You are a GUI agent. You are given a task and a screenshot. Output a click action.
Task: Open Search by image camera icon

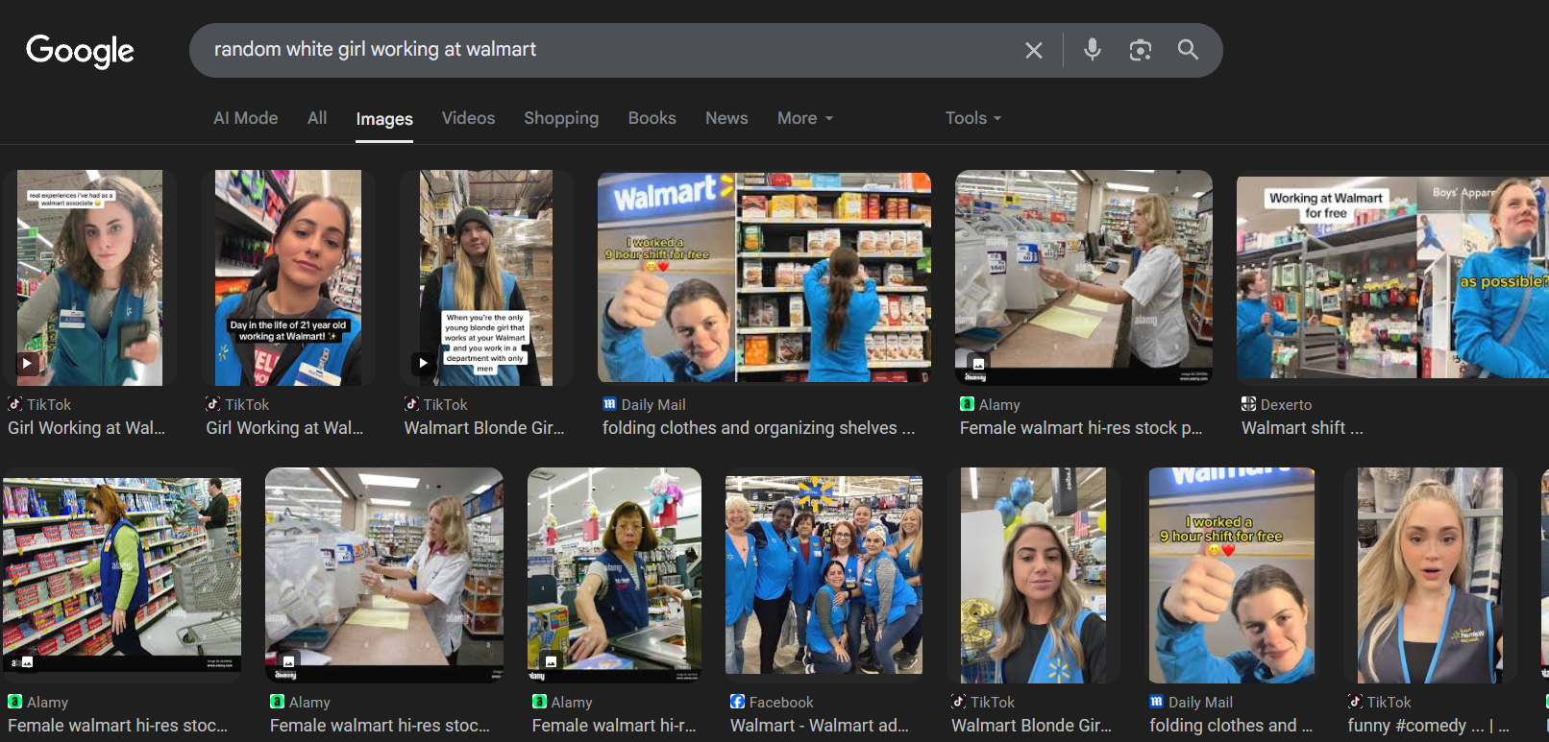point(1141,50)
